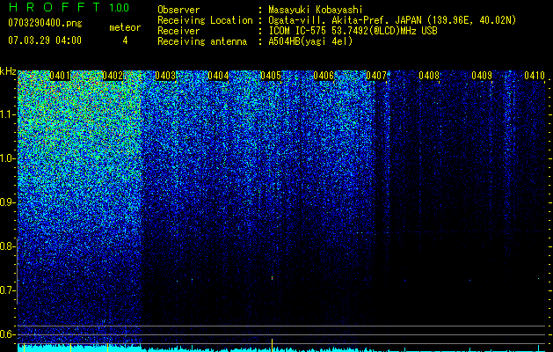This screenshot has height=352, width=553.
Task: Click time marker 0406
Action: click(x=324, y=76)
